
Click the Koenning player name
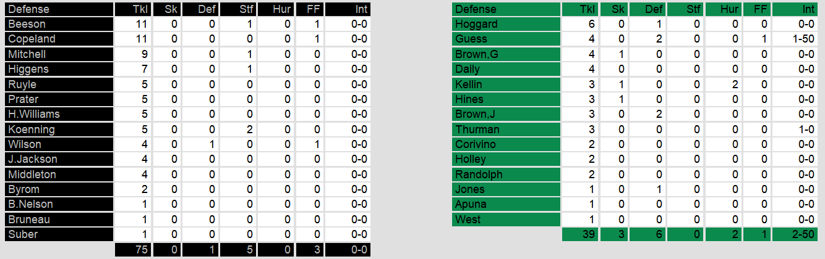(32, 129)
